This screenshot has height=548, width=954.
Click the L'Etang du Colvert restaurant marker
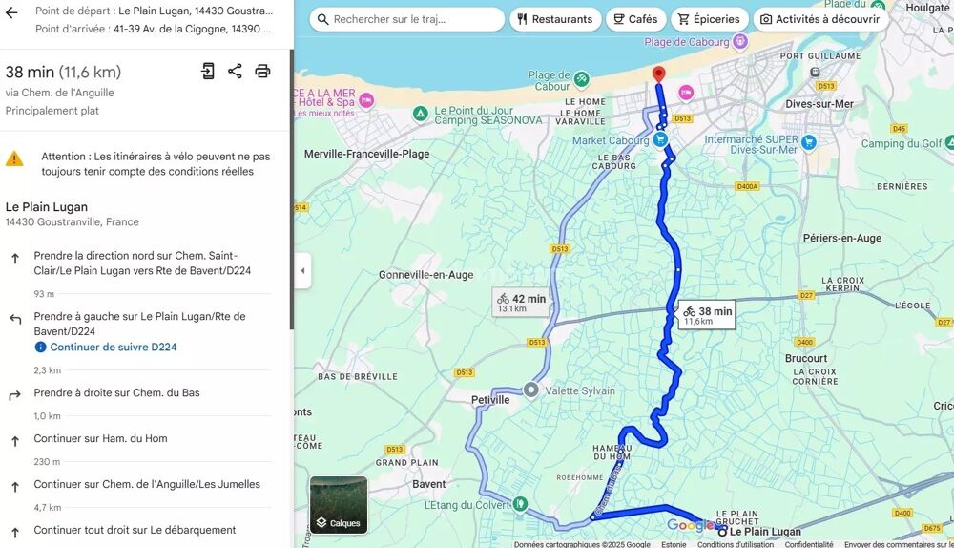click(520, 504)
